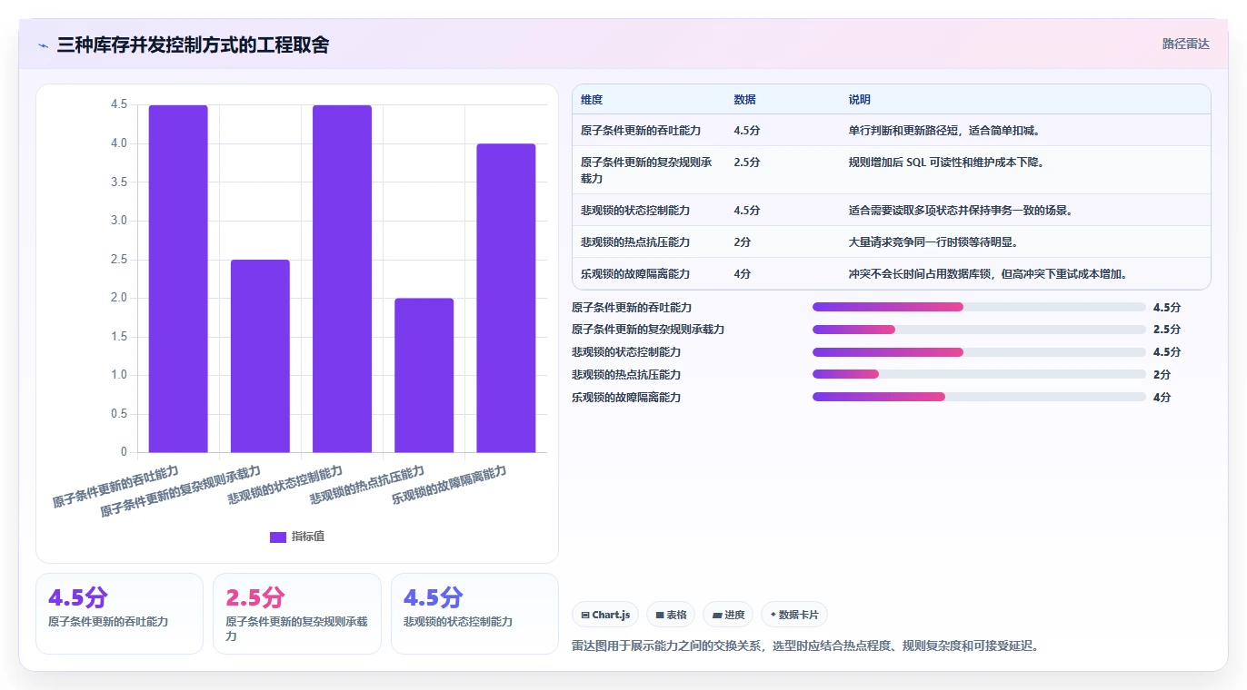The image size is (1247, 690).
Task: Click description 单行判断和更新路径短，适合简单扣减。
Action: (x=944, y=131)
